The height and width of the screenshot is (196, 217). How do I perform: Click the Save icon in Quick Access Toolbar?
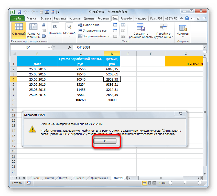19,12
